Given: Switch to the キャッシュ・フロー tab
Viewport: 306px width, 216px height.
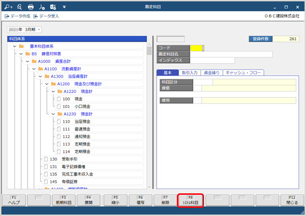Looking at the screenshot, I should click(x=243, y=73).
